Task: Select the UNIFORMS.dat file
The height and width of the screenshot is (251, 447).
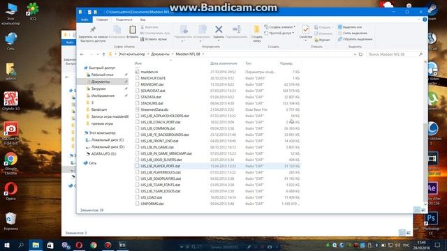Action: [152, 204]
